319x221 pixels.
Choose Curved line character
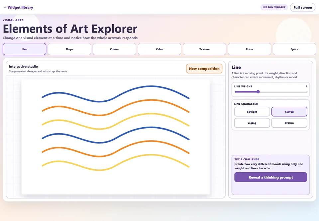click(289, 112)
